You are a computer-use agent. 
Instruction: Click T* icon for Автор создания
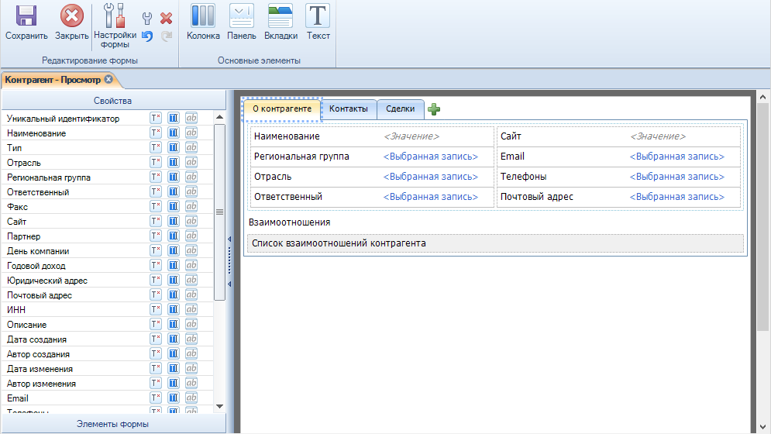[156, 354]
